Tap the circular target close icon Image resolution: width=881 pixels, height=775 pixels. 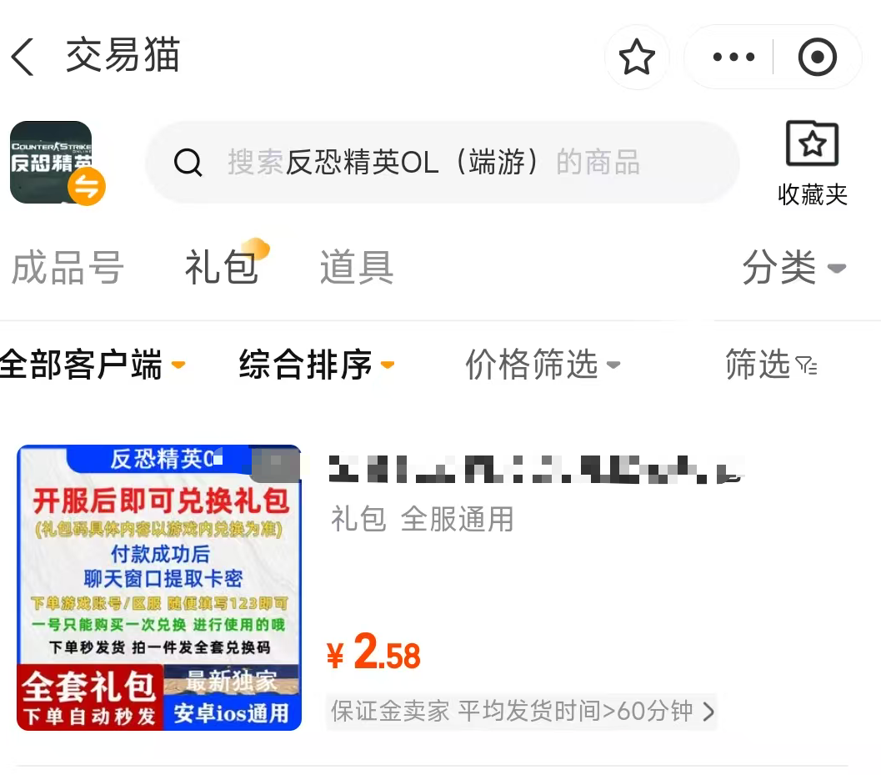click(x=817, y=57)
